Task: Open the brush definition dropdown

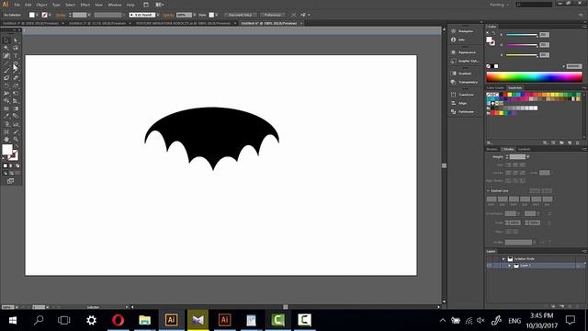Action: click(x=158, y=15)
